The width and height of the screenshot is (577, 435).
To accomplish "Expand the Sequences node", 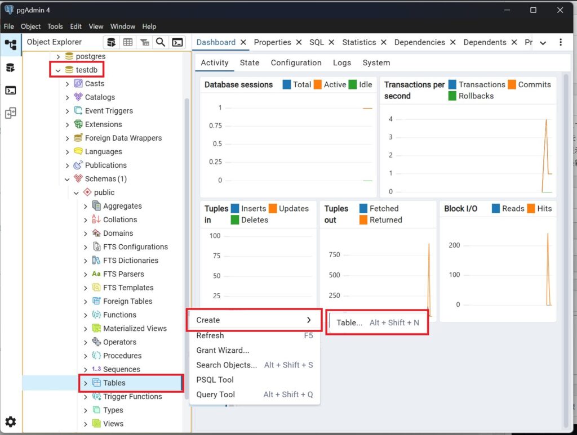I will (86, 370).
